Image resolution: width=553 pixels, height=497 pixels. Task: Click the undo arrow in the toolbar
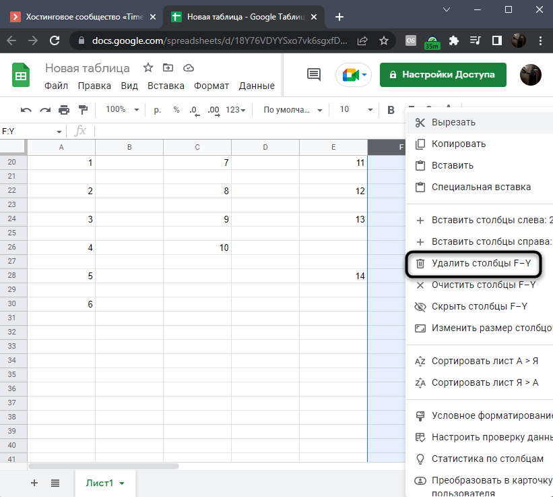(26, 110)
